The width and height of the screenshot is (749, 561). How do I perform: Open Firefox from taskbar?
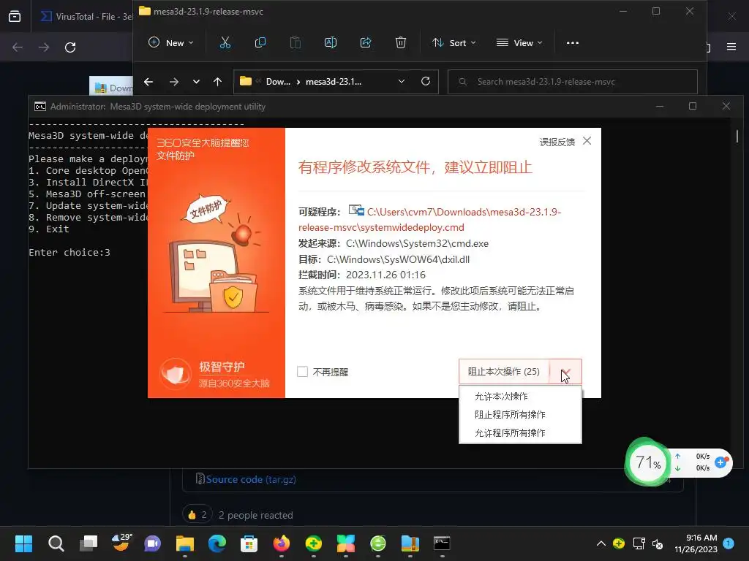(x=282, y=543)
